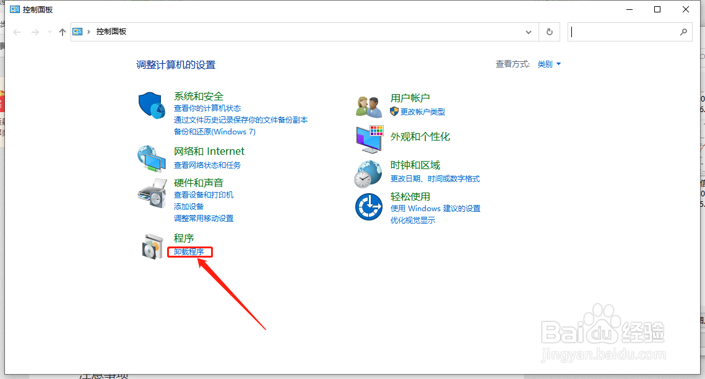705x379 pixels.
Task: Expand the address bar history dropdown
Action: coord(528,32)
